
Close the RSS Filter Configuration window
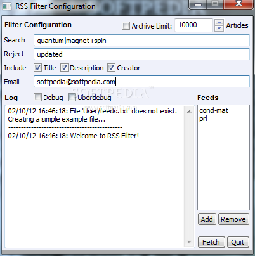pyautogui.click(x=239, y=4)
